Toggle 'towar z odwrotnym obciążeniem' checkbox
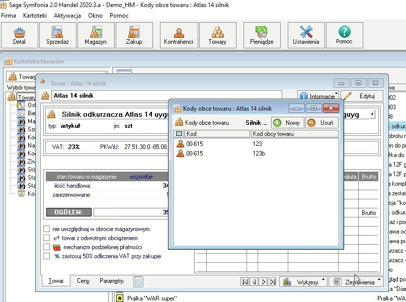This screenshot has width=406, height=302. pos(47,238)
